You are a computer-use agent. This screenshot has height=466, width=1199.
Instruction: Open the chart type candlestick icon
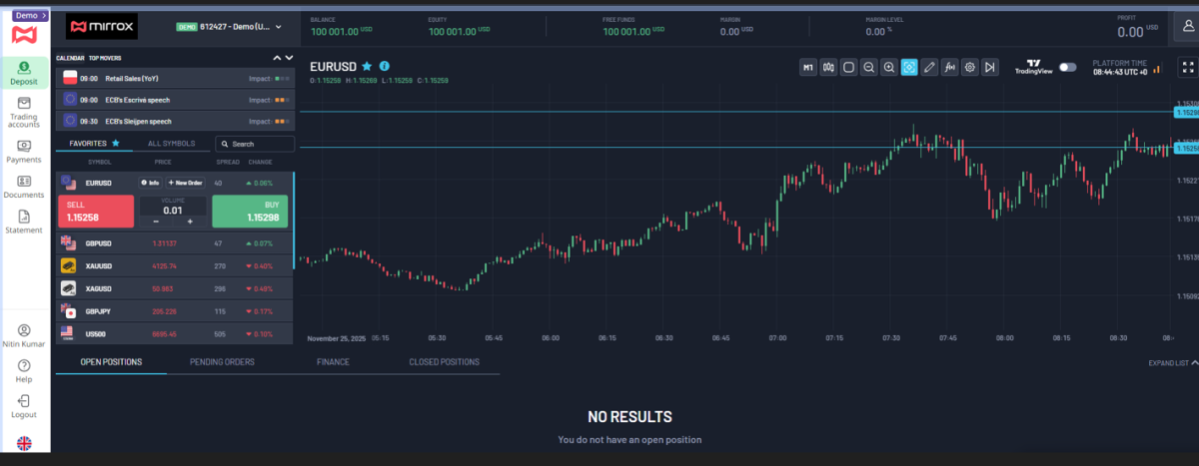coord(828,67)
